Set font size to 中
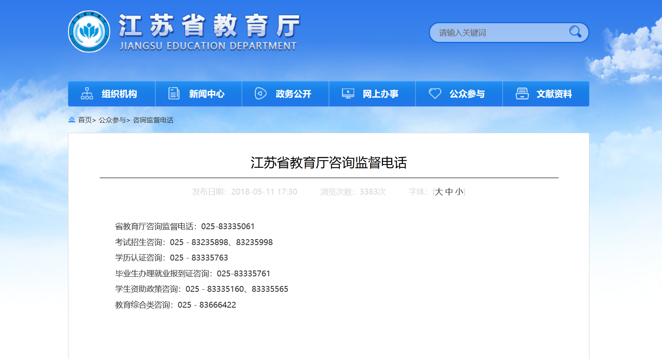The width and height of the screenshot is (662, 359). (449, 192)
